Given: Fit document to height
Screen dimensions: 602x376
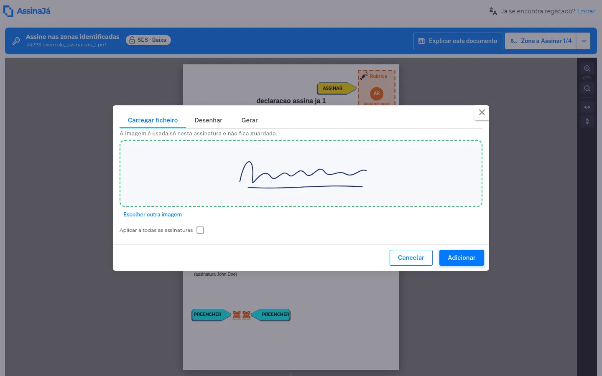Looking at the screenshot, I should coord(587,122).
